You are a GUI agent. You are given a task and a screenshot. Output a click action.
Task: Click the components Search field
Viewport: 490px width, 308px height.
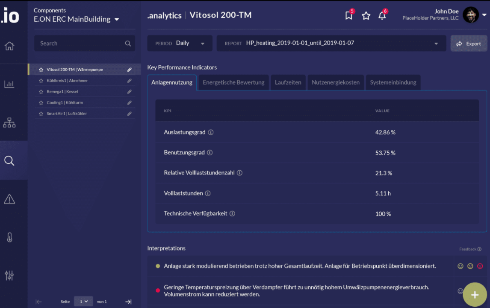(x=84, y=43)
